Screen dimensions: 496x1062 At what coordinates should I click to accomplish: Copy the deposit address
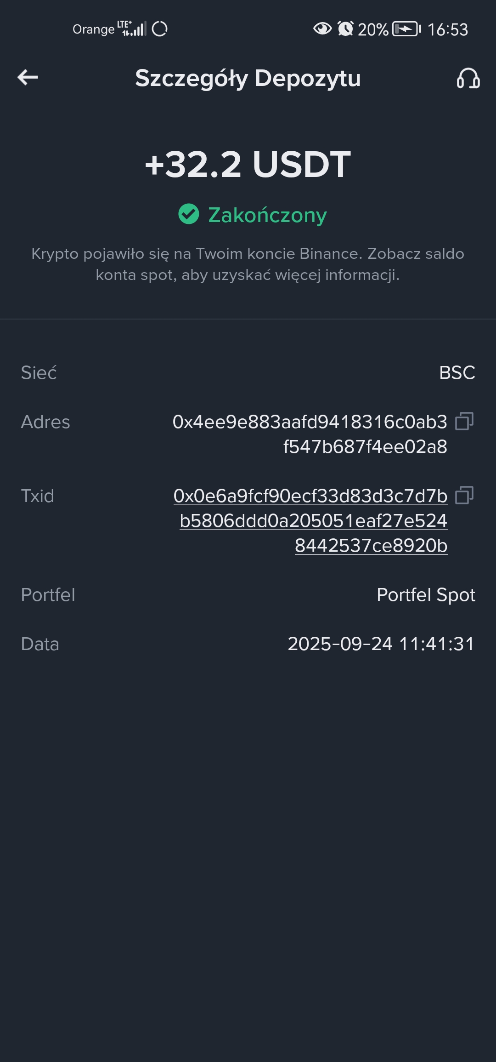464,421
